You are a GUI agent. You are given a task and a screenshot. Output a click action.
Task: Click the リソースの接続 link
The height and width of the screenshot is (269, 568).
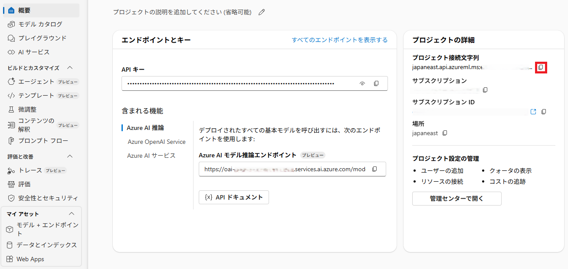click(x=442, y=182)
